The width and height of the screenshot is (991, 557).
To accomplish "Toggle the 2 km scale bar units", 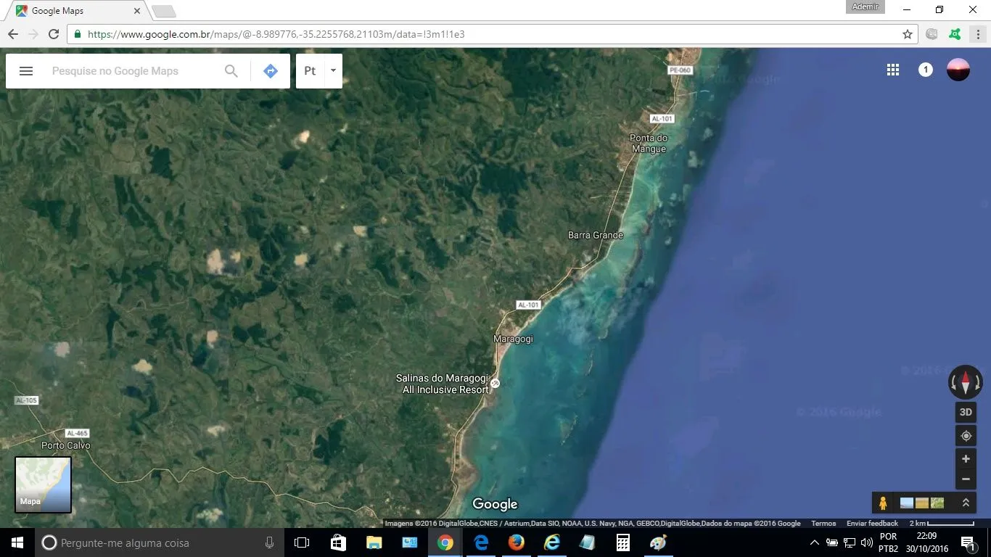I will tap(942, 524).
